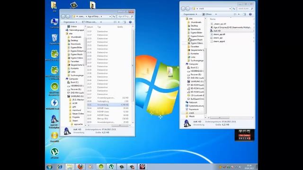Click the view mode icon in the left window toolbar
The width and height of the screenshot is (303, 170).
pos(115,22)
